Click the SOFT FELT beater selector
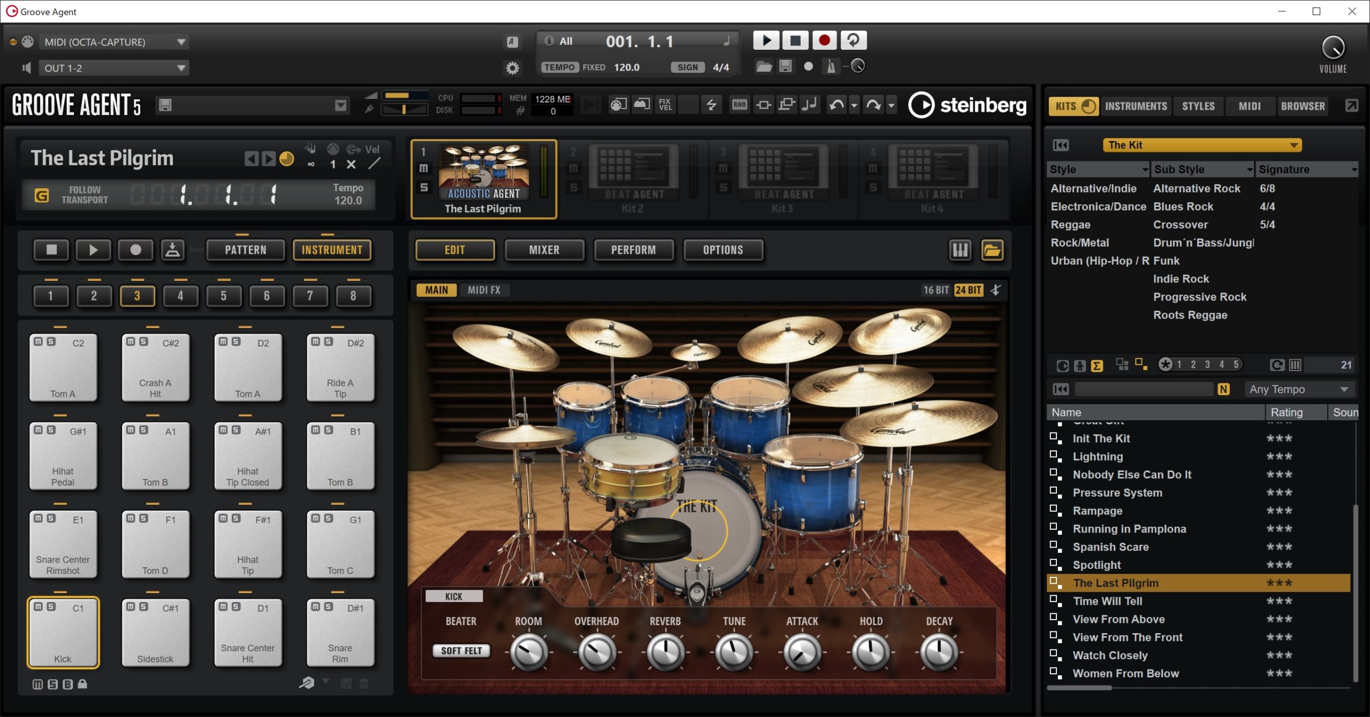The image size is (1370, 717). point(461,651)
